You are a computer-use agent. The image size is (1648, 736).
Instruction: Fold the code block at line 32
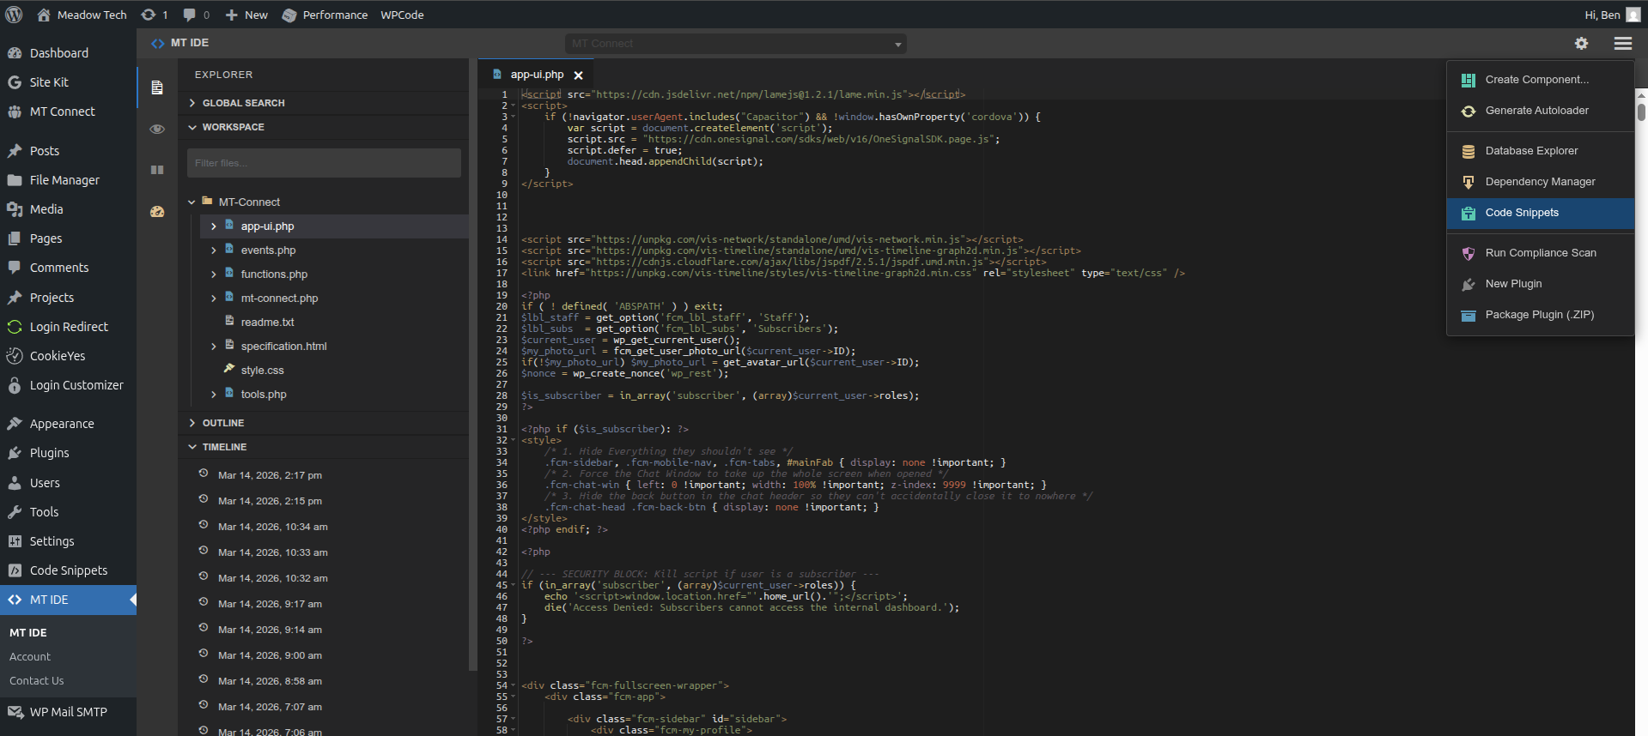point(514,440)
